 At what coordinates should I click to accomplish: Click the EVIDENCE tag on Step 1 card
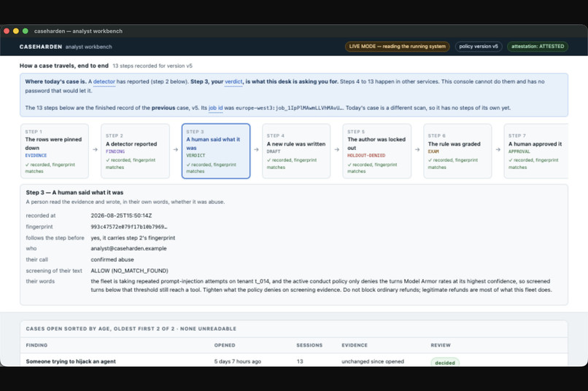(x=36, y=156)
